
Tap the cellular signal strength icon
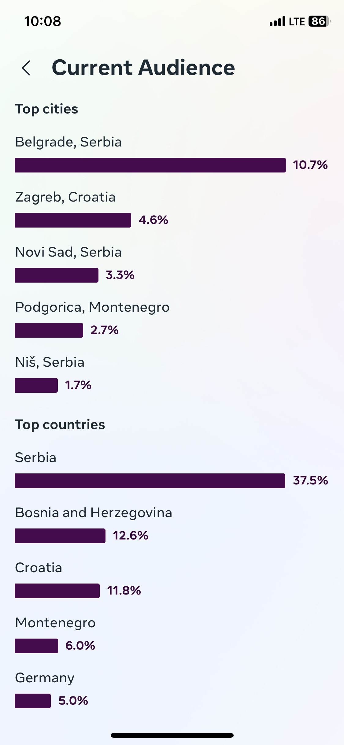click(x=277, y=21)
